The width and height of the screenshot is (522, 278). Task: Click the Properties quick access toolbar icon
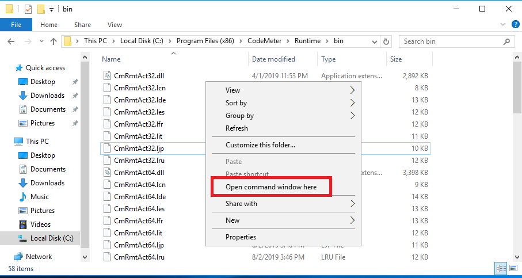pos(28,9)
